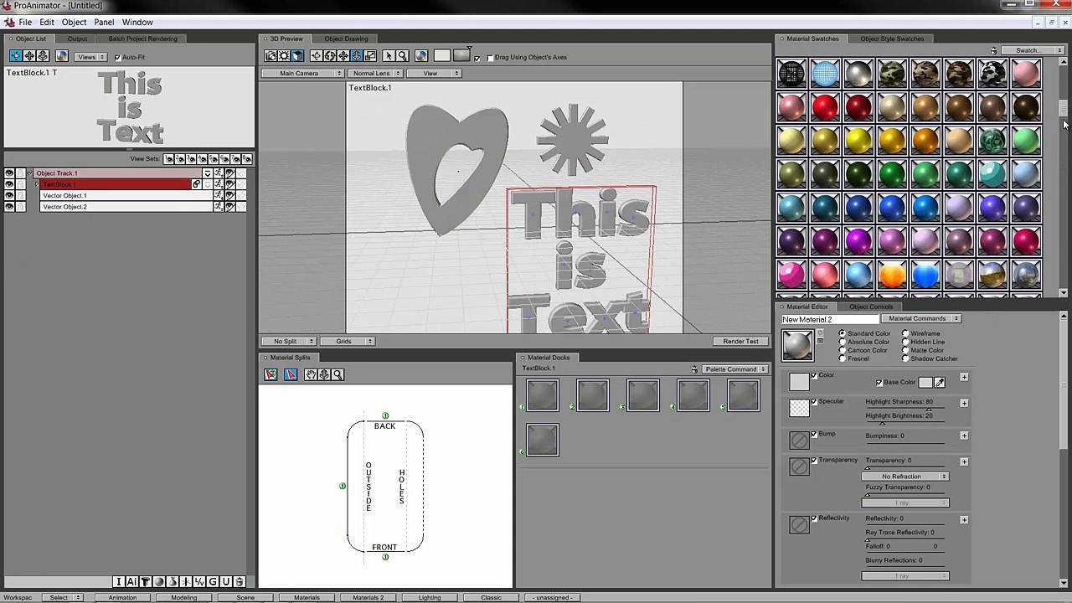Viewport: 1072px width, 603px height.
Task: Uncheck the Specular checkbox
Action: pos(814,401)
